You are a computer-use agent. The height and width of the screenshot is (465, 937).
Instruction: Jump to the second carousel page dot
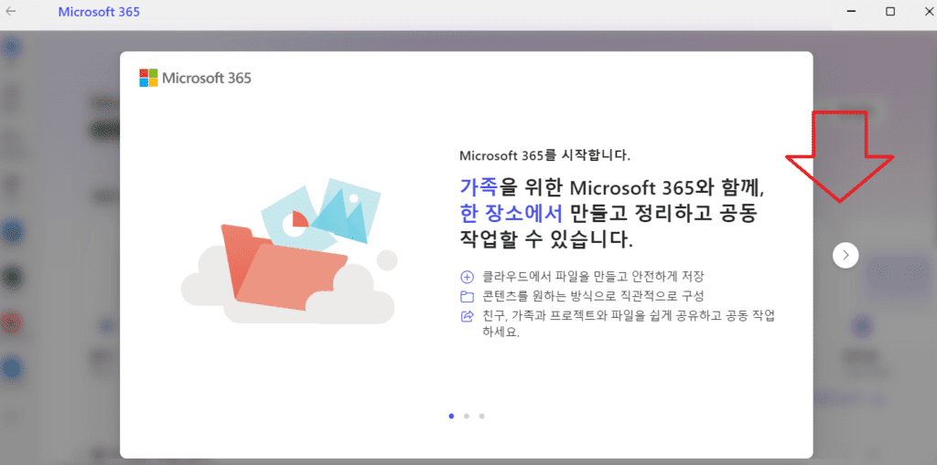point(467,416)
